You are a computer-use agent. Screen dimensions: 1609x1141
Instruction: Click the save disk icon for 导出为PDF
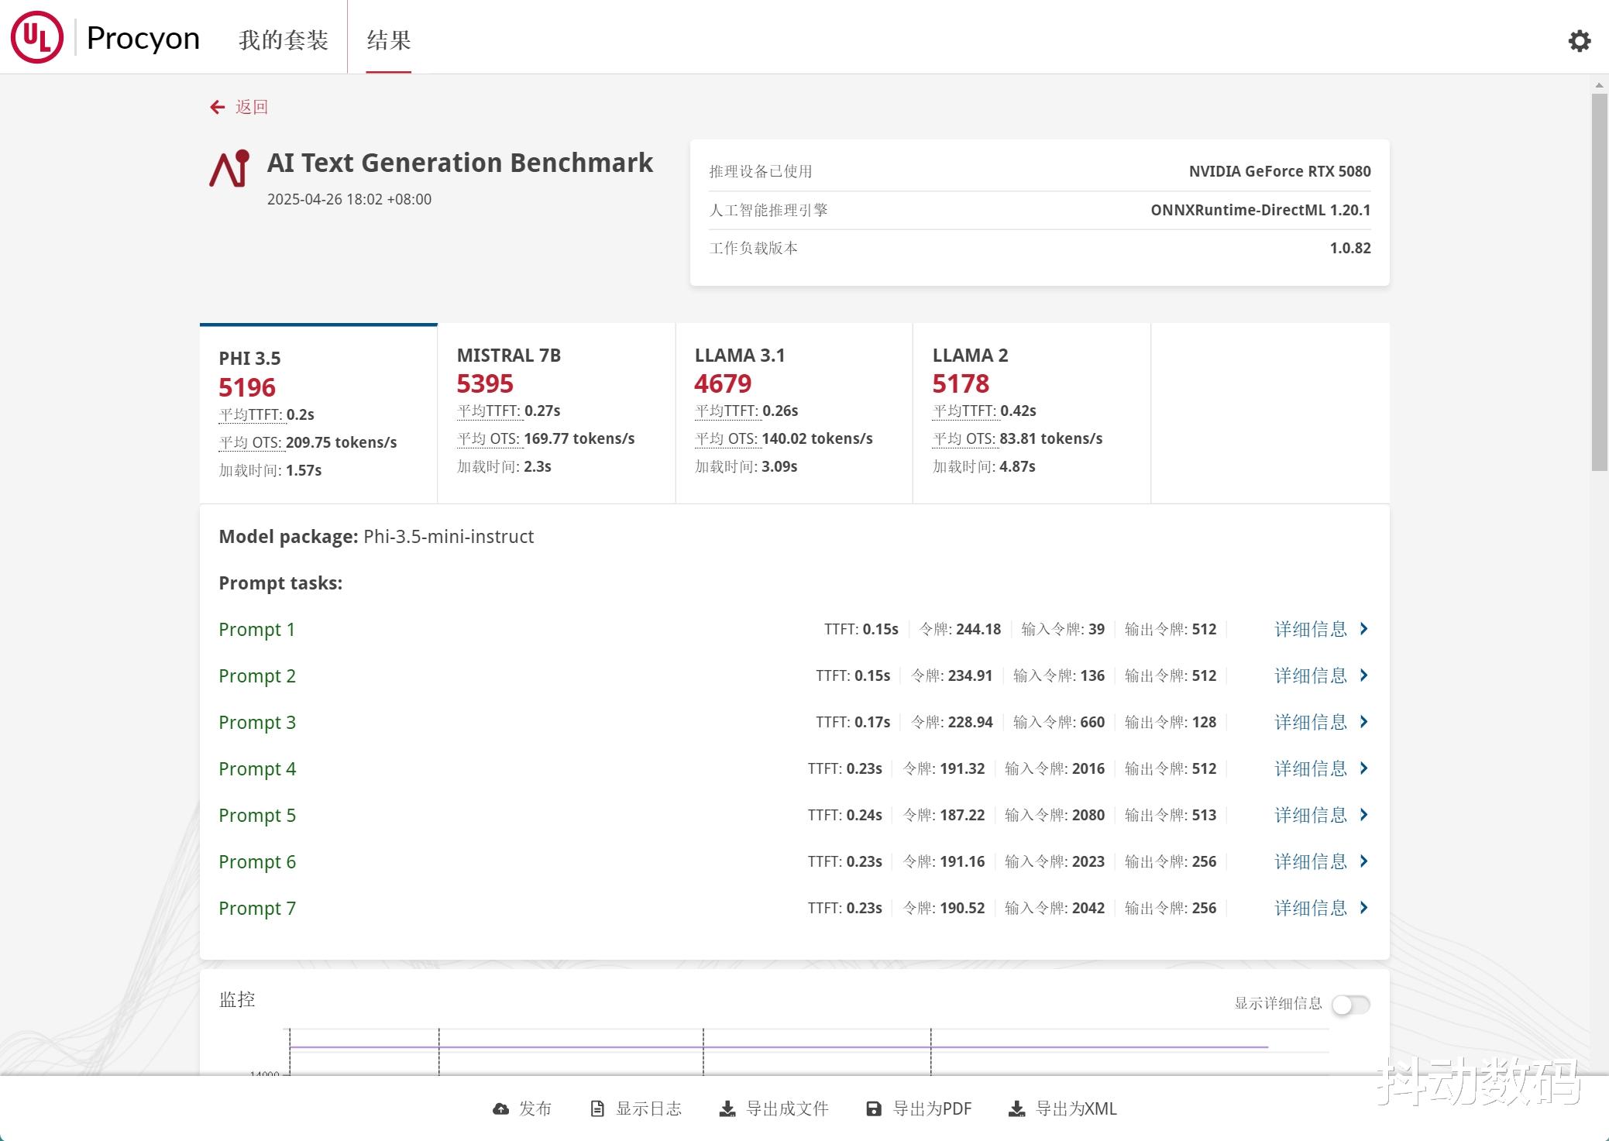pos(874,1109)
